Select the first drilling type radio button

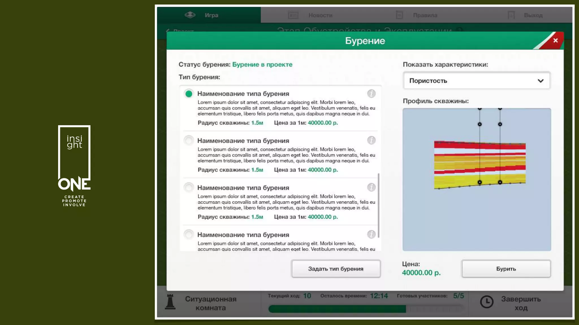click(189, 94)
